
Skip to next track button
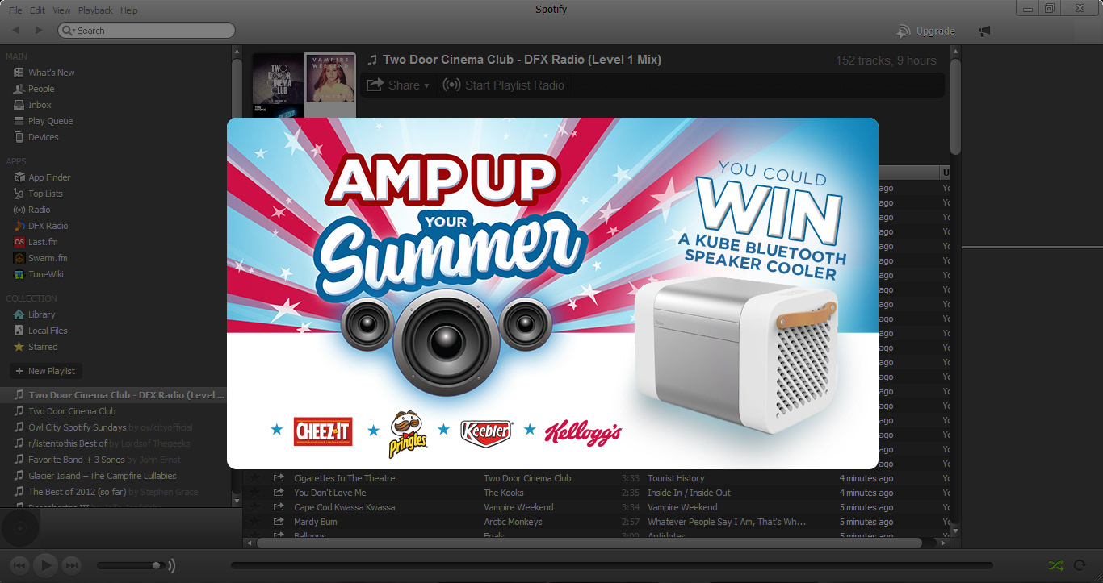point(71,565)
